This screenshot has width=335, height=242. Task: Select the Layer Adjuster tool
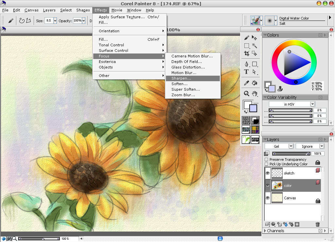click(x=254, y=38)
